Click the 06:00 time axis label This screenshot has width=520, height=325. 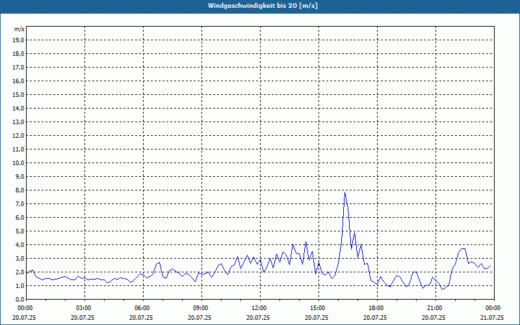pos(143,308)
